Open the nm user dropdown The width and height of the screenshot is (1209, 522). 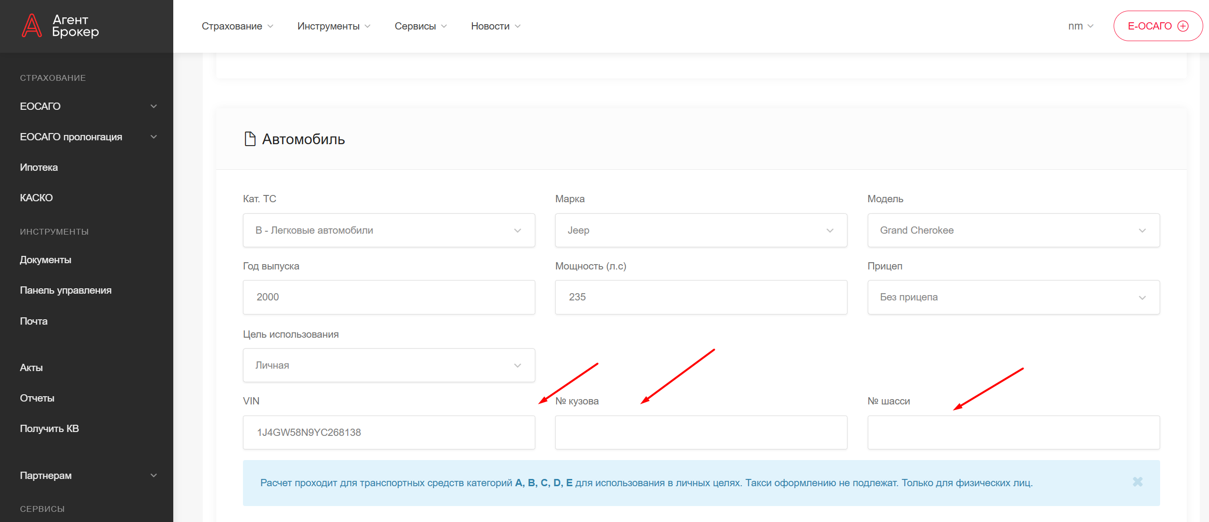coord(1080,26)
